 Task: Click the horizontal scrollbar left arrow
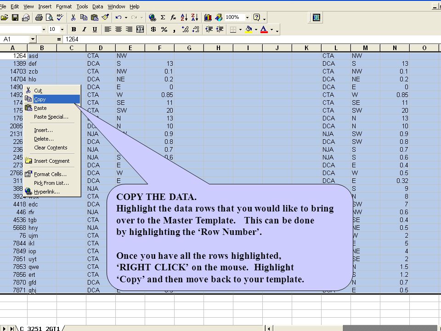click(x=269, y=328)
